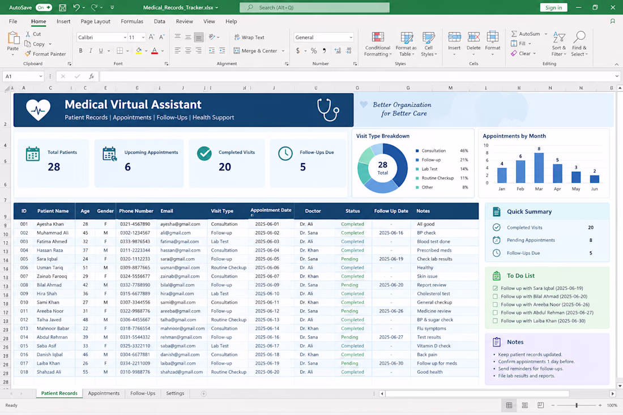The image size is (623, 415).
Task: Click the Format cells icon
Action: click(492, 37)
